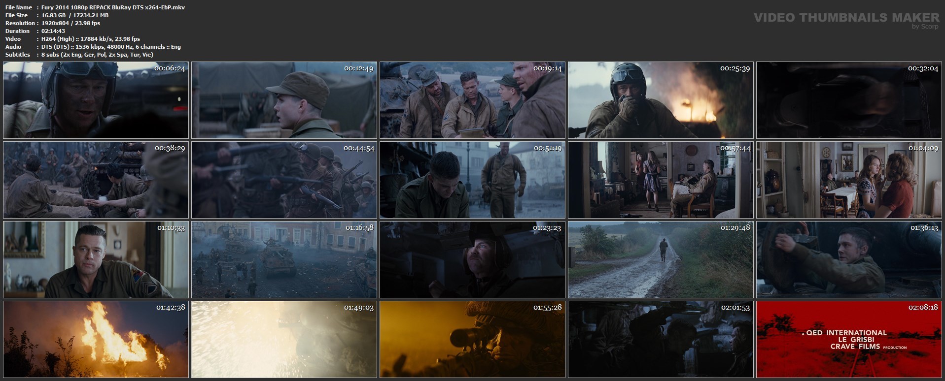Screen dimensions: 945x381
Task: Open the thumbnail at 00:06:24
Action: click(96, 100)
